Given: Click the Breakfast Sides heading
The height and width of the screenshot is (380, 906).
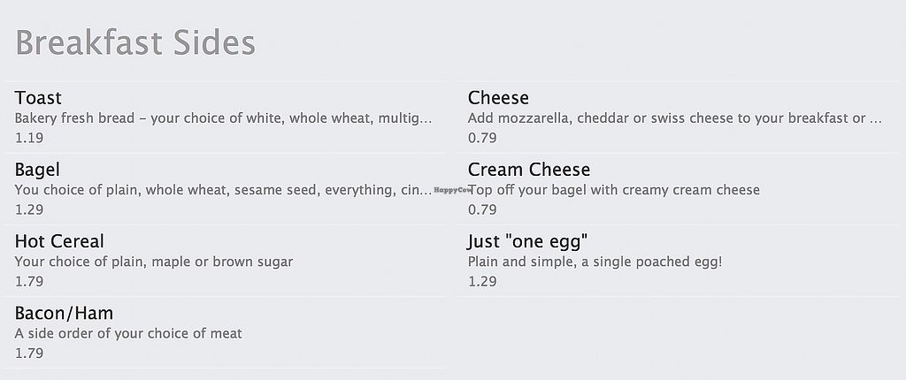Looking at the screenshot, I should [135, 42].
